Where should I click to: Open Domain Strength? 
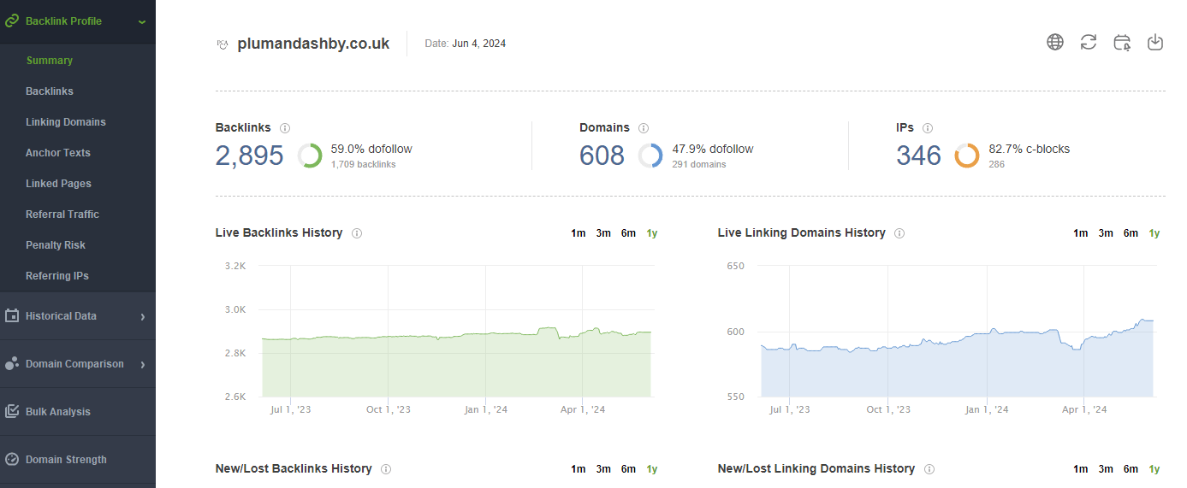click(x=66, y=460)
